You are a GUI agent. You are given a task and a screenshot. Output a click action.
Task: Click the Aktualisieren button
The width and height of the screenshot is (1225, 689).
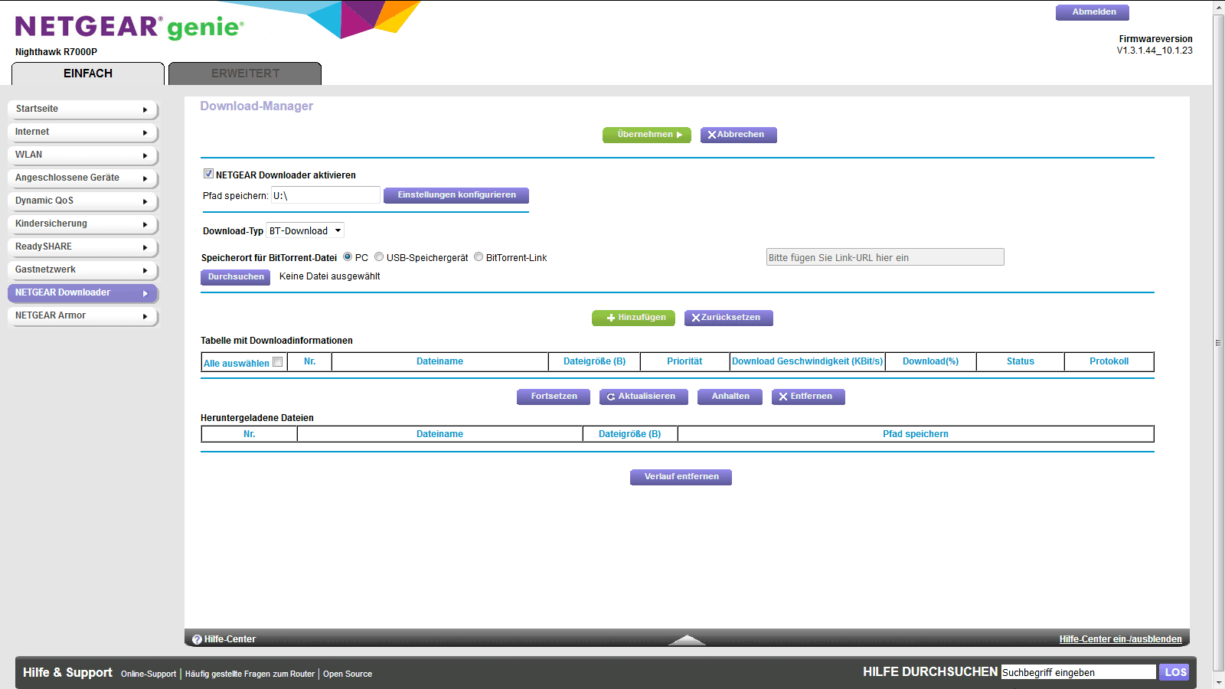point(644,397)
